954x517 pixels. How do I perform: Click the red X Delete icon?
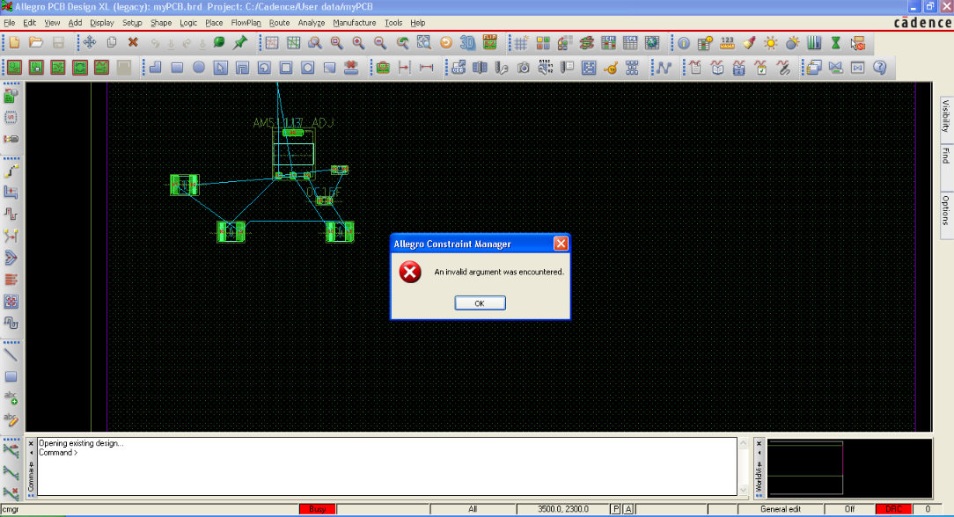133,42
